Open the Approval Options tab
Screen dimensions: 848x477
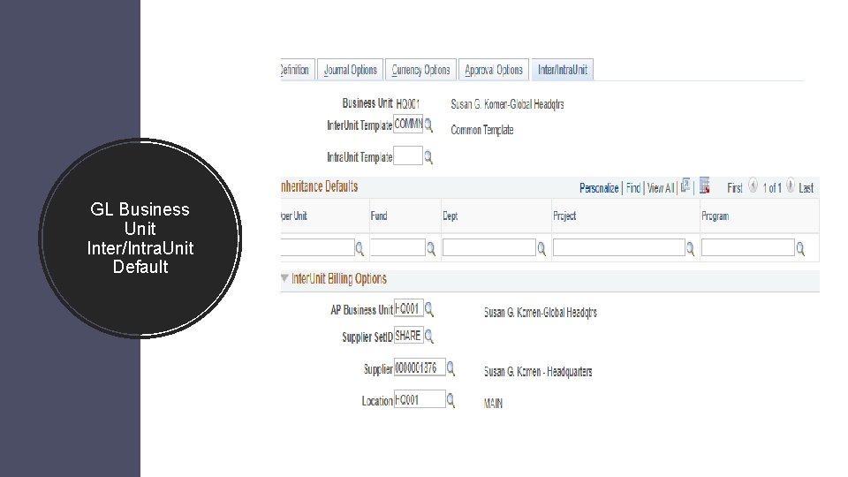click(494, 70)
